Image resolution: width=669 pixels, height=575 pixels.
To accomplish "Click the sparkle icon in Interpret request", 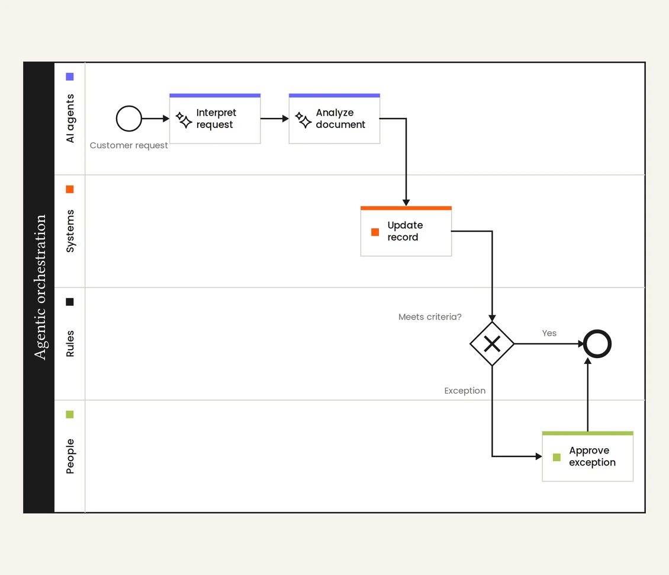I will coord(184,120).
